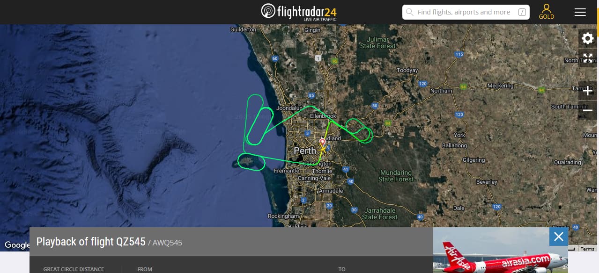Select the yellow aircraft icon near Perth
Image resolution: width=599 pixels, height=273 pixels.
pos(323,149)
